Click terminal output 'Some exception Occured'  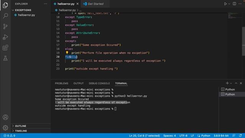72,99
